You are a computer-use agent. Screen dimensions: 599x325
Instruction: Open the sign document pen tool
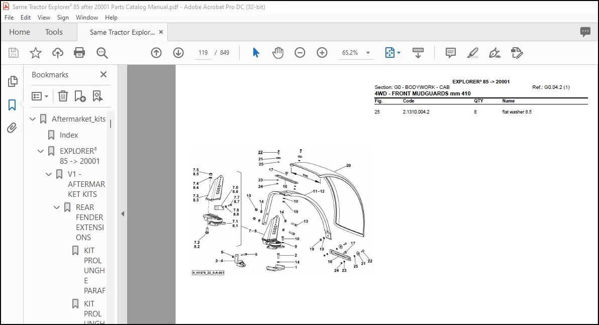click(x=494, y=53)
